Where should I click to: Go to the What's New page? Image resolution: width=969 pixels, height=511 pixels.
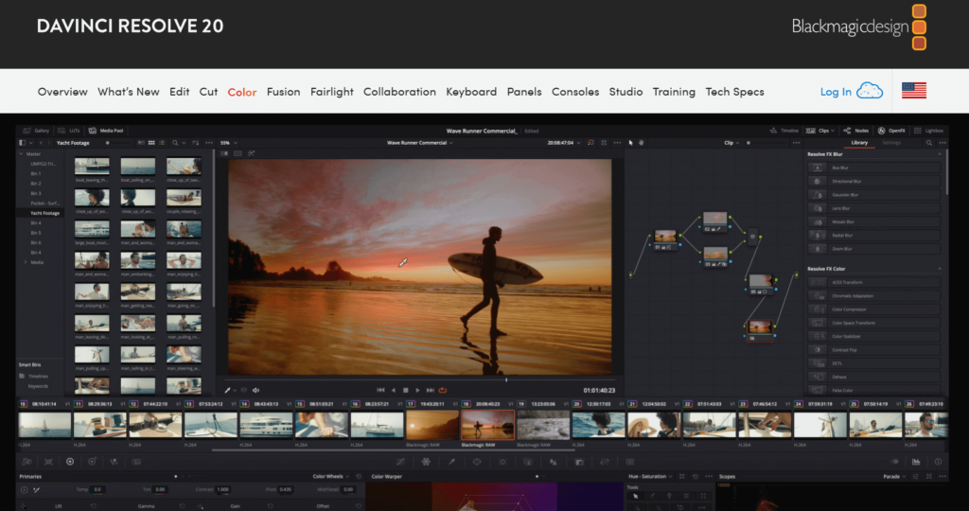coord(129,92)
